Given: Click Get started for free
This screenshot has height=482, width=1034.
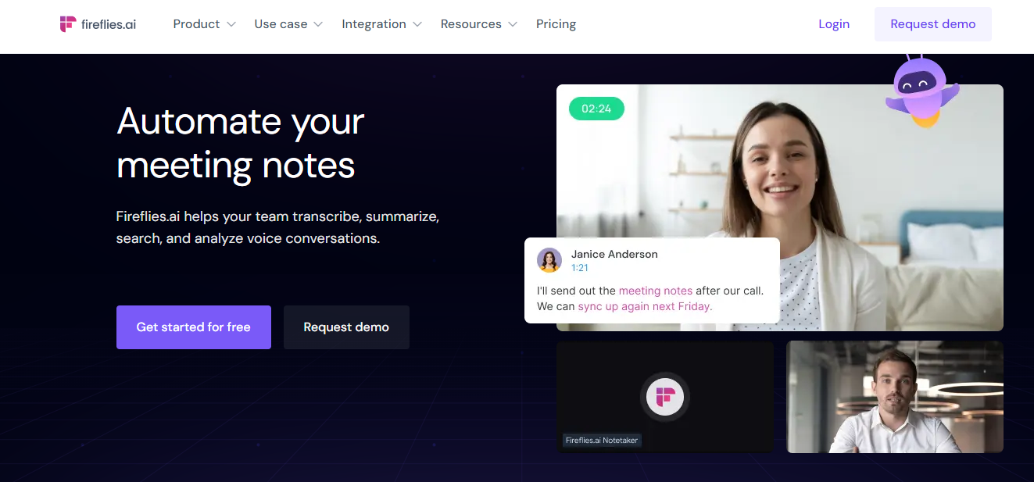Looking at the screenshot, I should coord(194,327).
